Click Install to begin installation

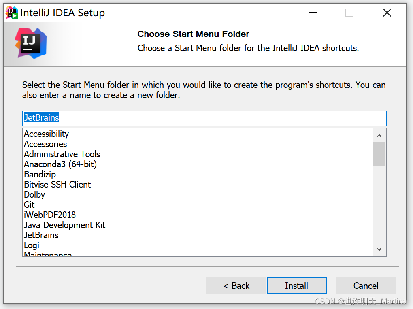point(296,286)
